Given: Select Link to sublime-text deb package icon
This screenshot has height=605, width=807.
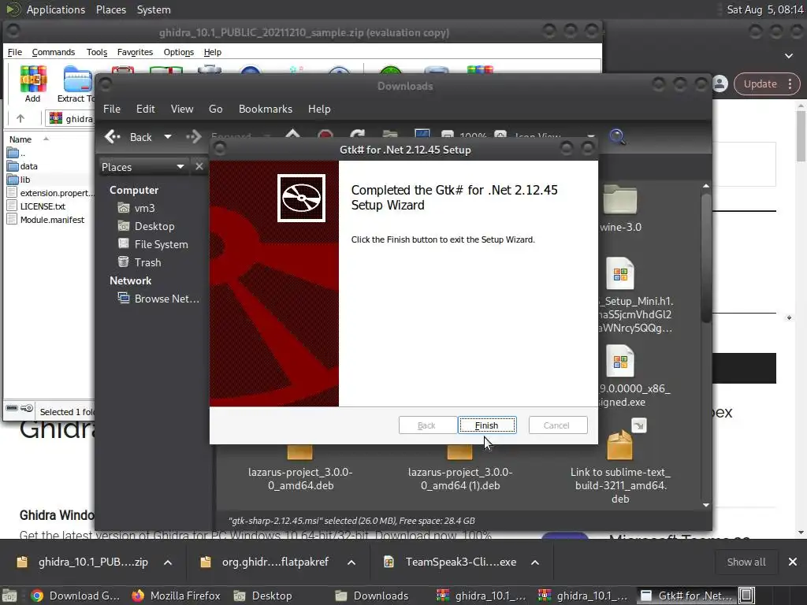Looking at the screenshot, I should pyautogui.click(x=620, y=445).
